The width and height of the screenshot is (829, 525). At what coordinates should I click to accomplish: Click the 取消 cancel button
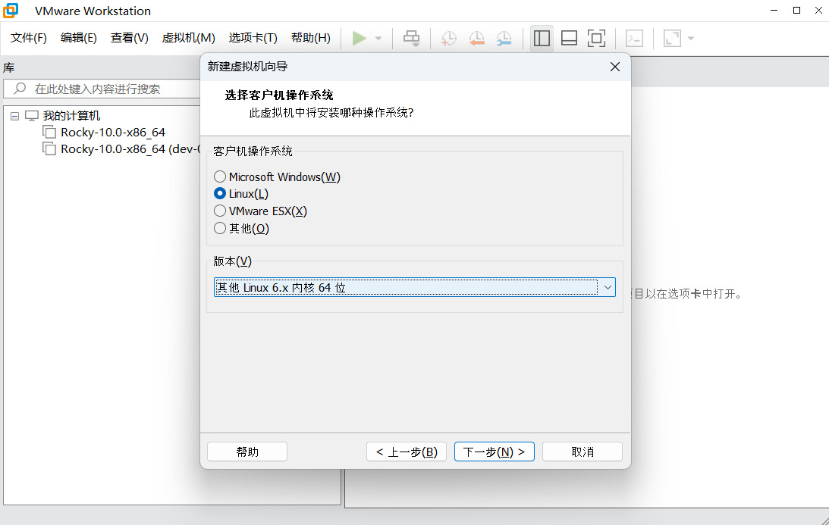(582, 452)
